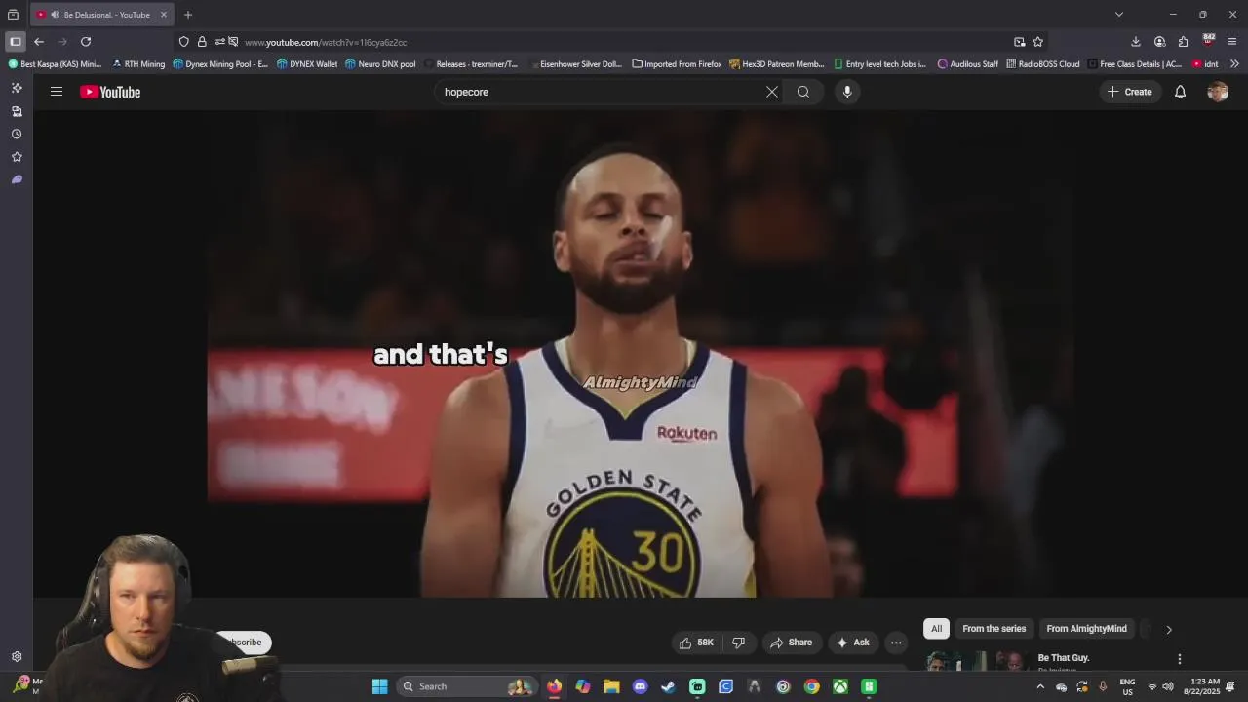Open sidebar settings gear
The image size is (1248, 702).
click(x=17, y=657)
